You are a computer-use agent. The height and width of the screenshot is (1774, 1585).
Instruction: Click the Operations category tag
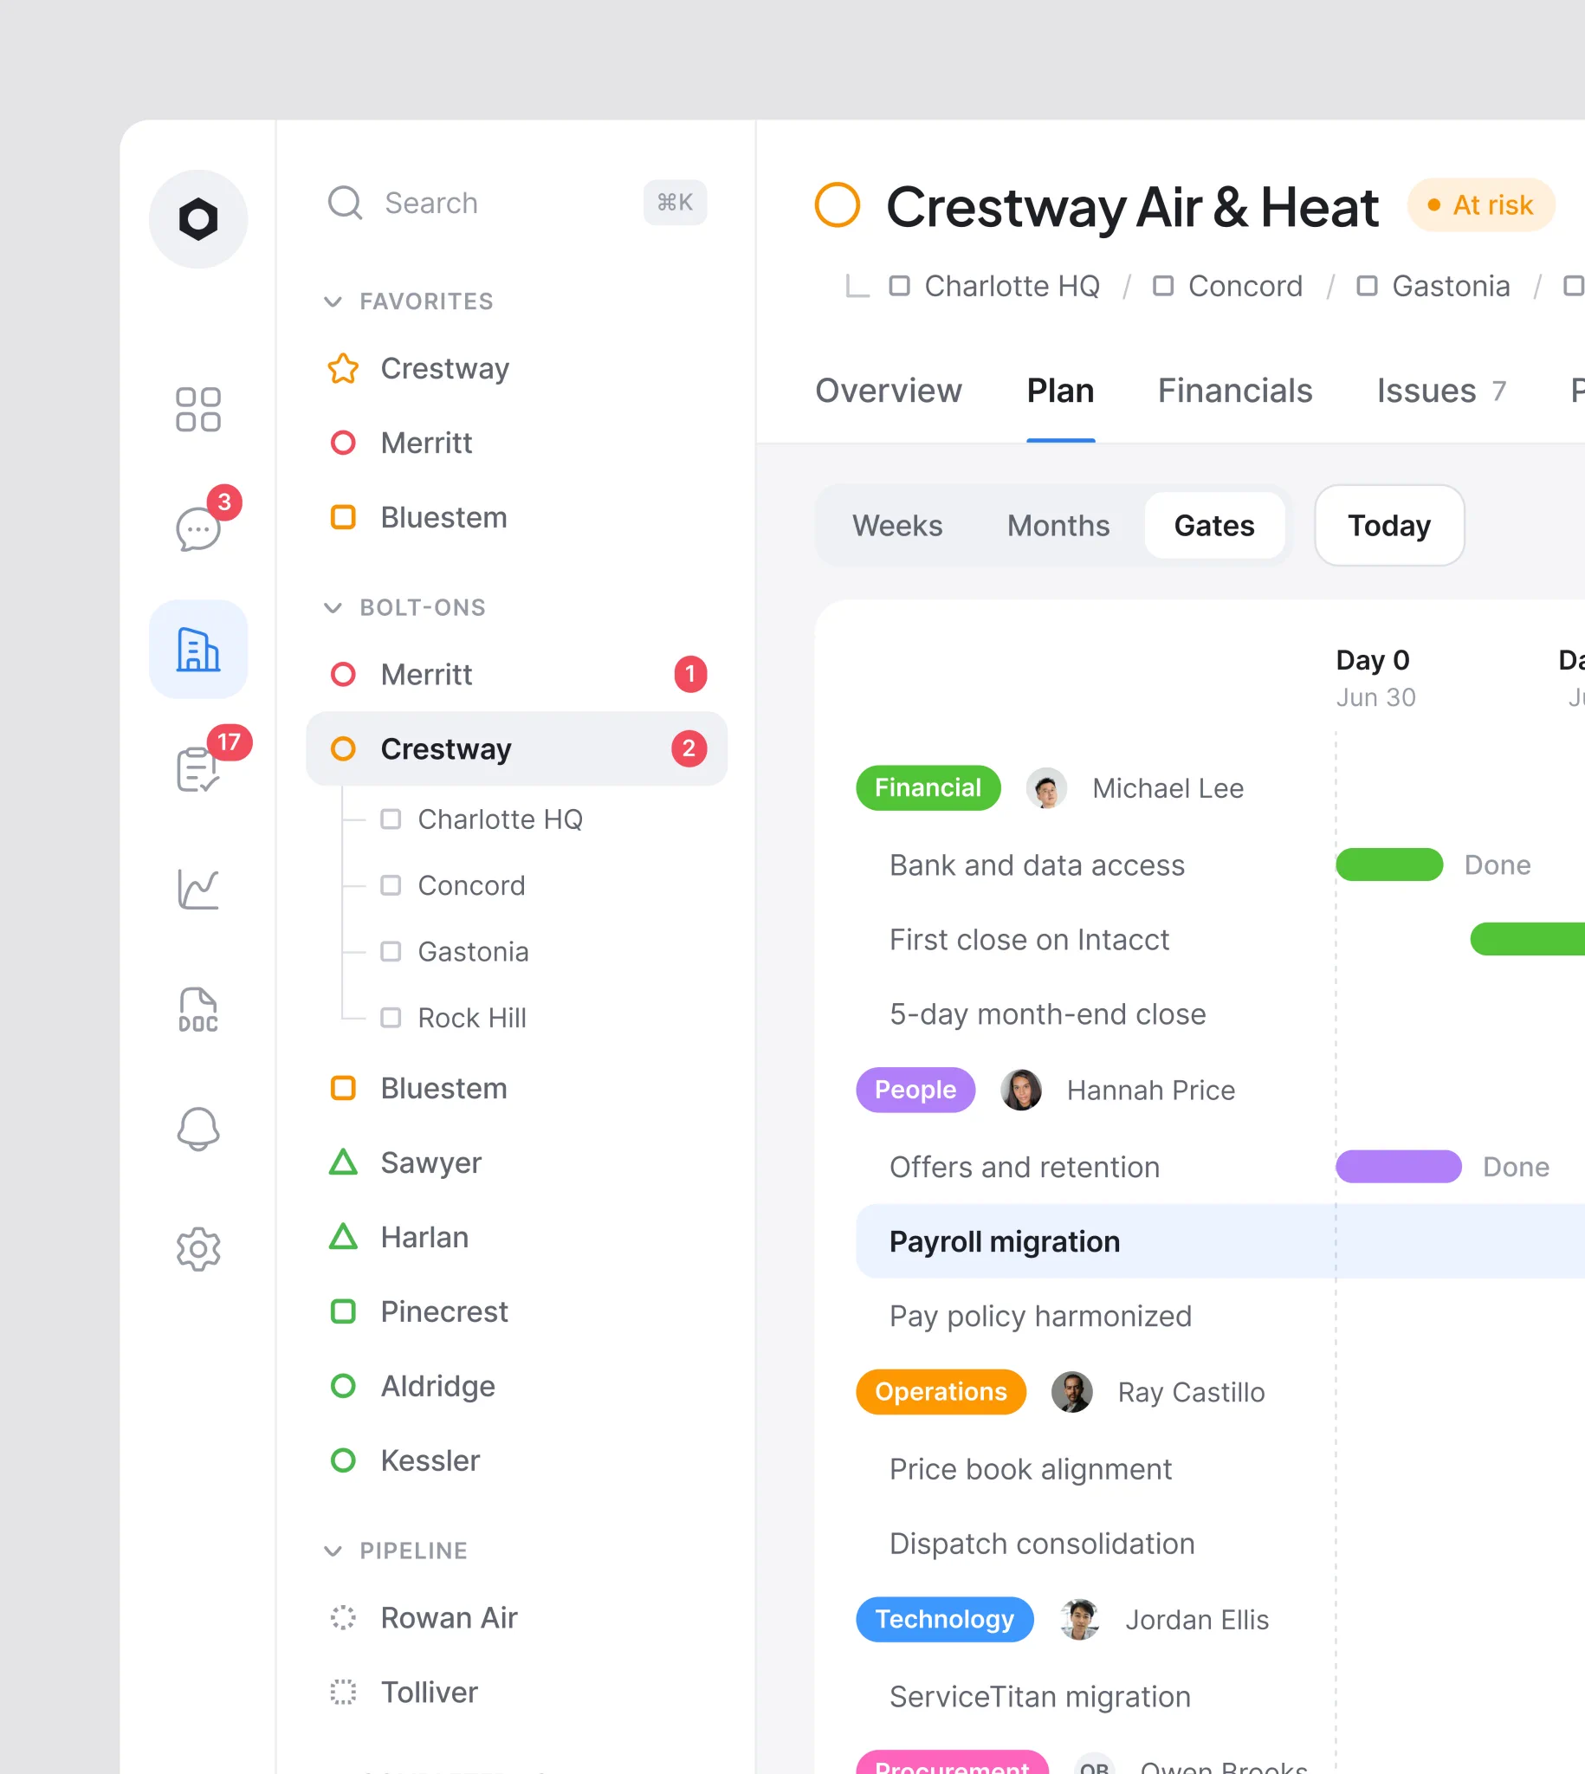pyautogui.click(x=941, y=1392)
